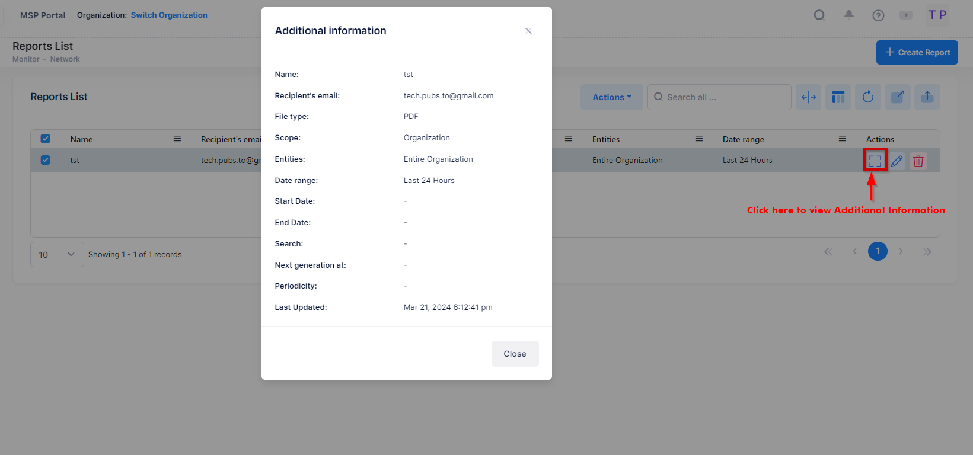This screenshot has height=455, width=973.
Task: Click the fit columns width icon
Action: [809, 97]
